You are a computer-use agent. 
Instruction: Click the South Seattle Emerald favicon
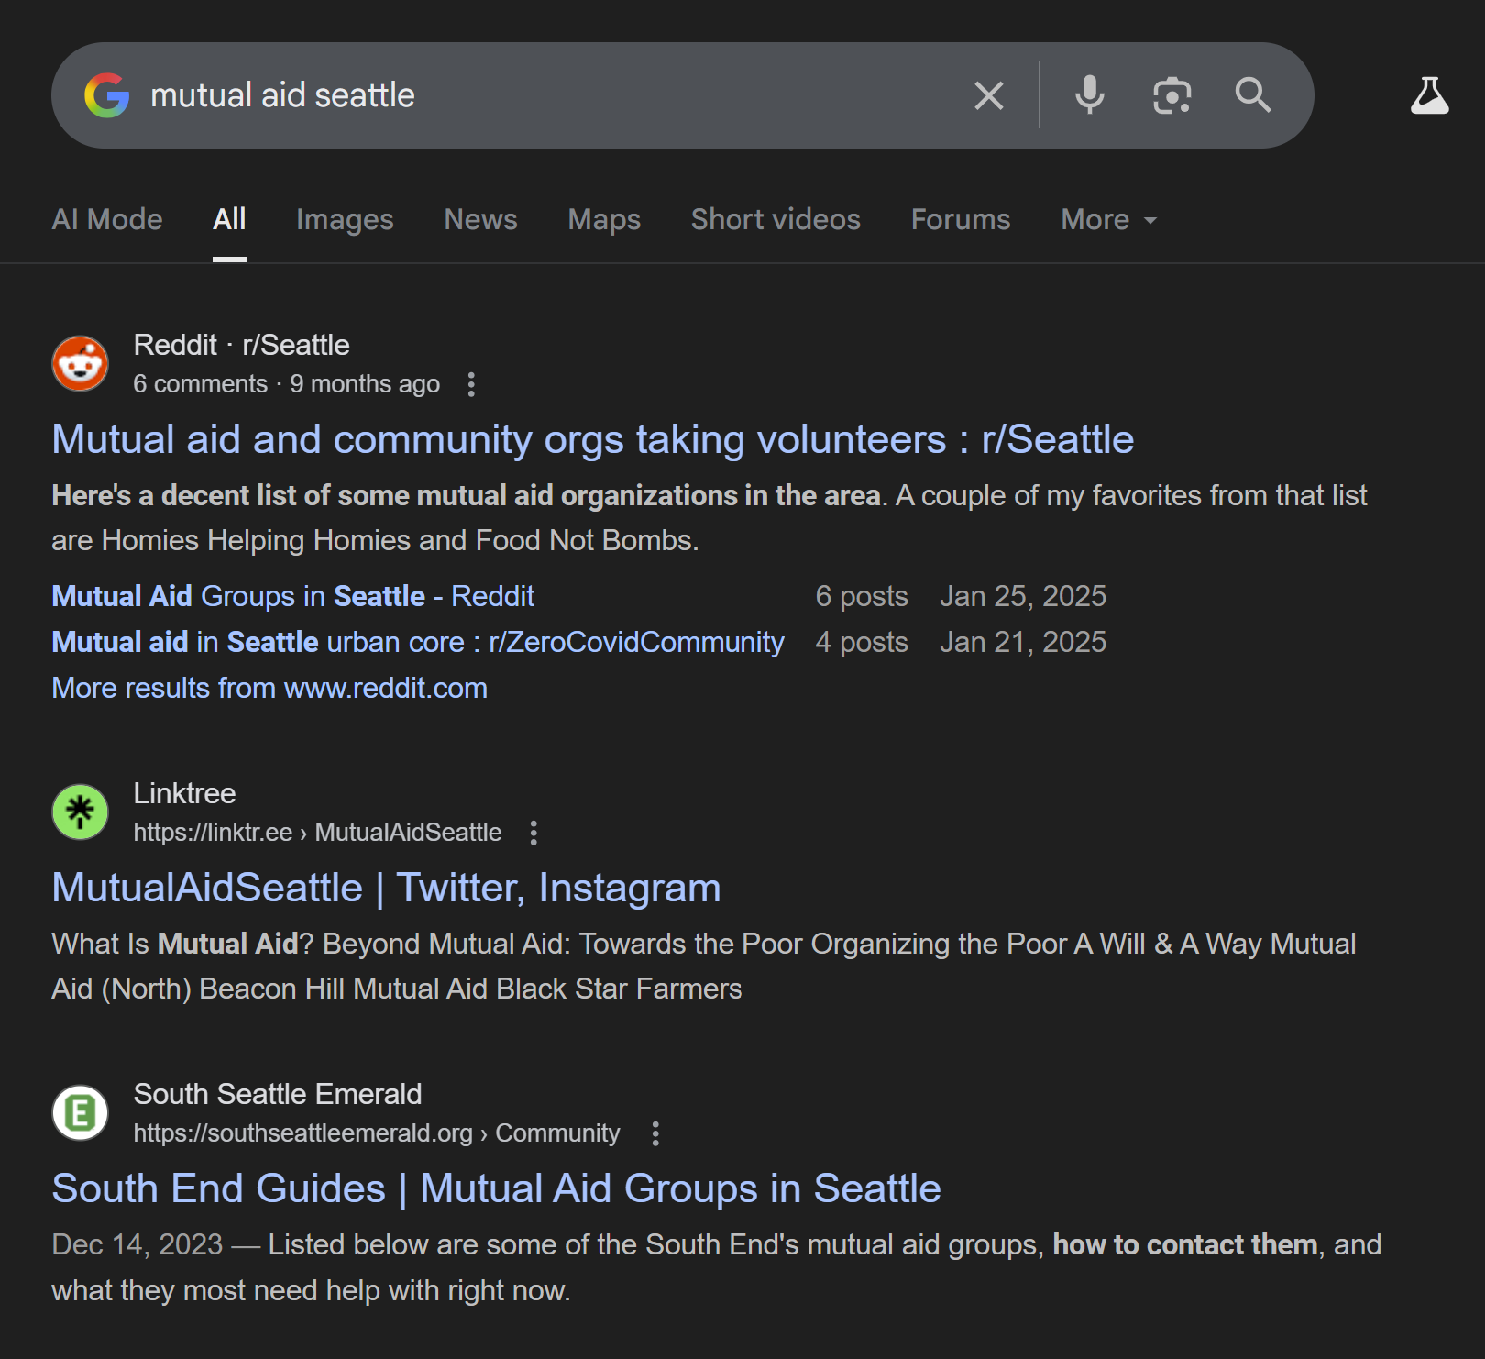(x=81, y=1112)
